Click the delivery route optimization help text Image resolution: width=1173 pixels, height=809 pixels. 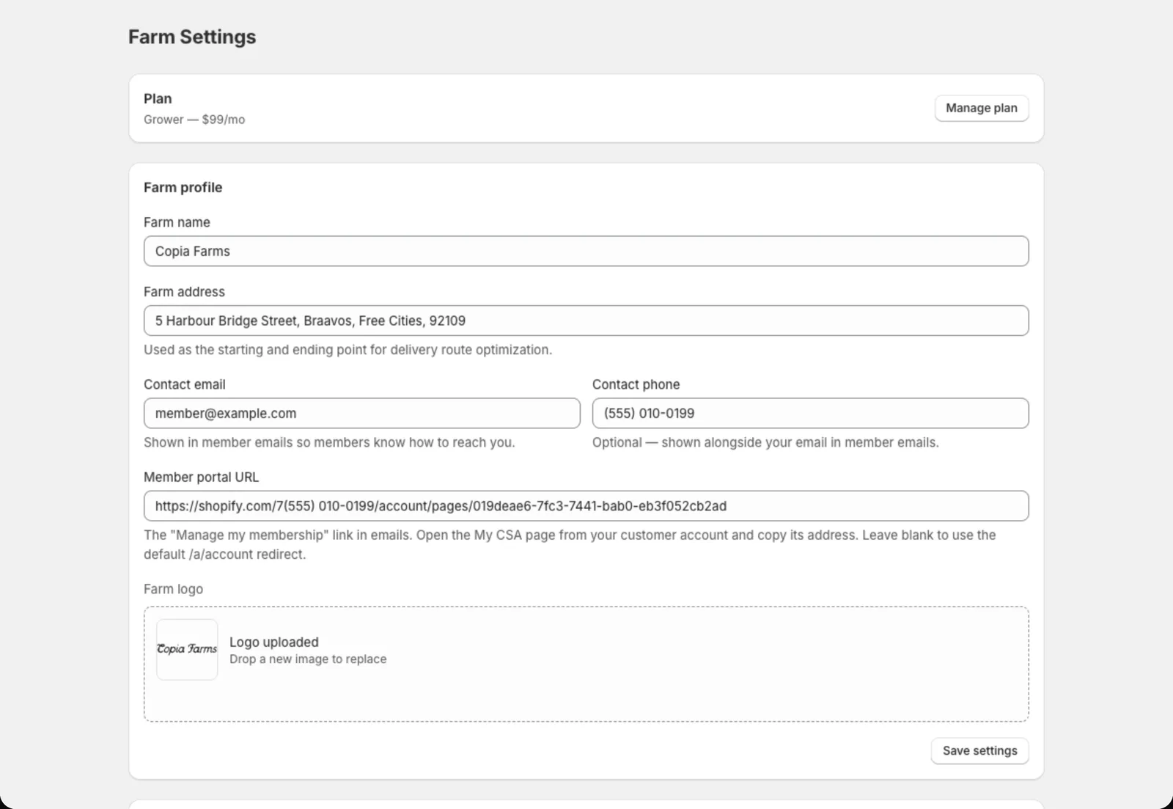pyautogui.click(x=348, y=350)
